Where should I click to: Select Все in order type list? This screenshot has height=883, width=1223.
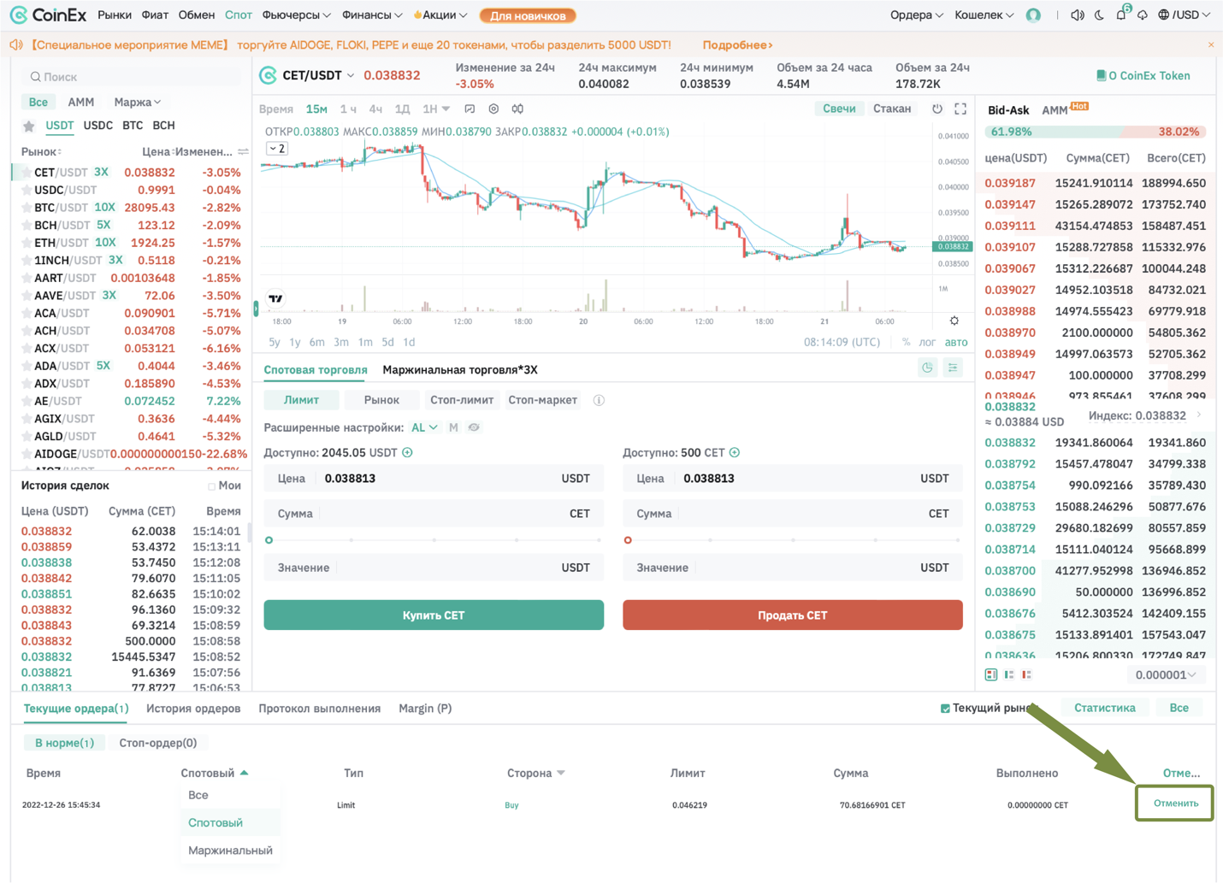click(198, 795)
